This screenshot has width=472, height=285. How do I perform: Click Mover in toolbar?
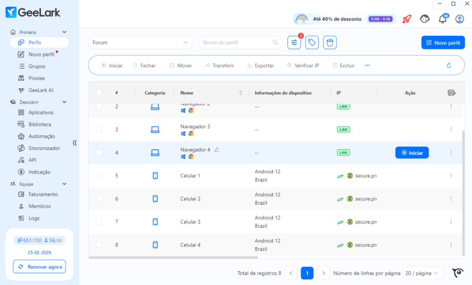point(181,65)
